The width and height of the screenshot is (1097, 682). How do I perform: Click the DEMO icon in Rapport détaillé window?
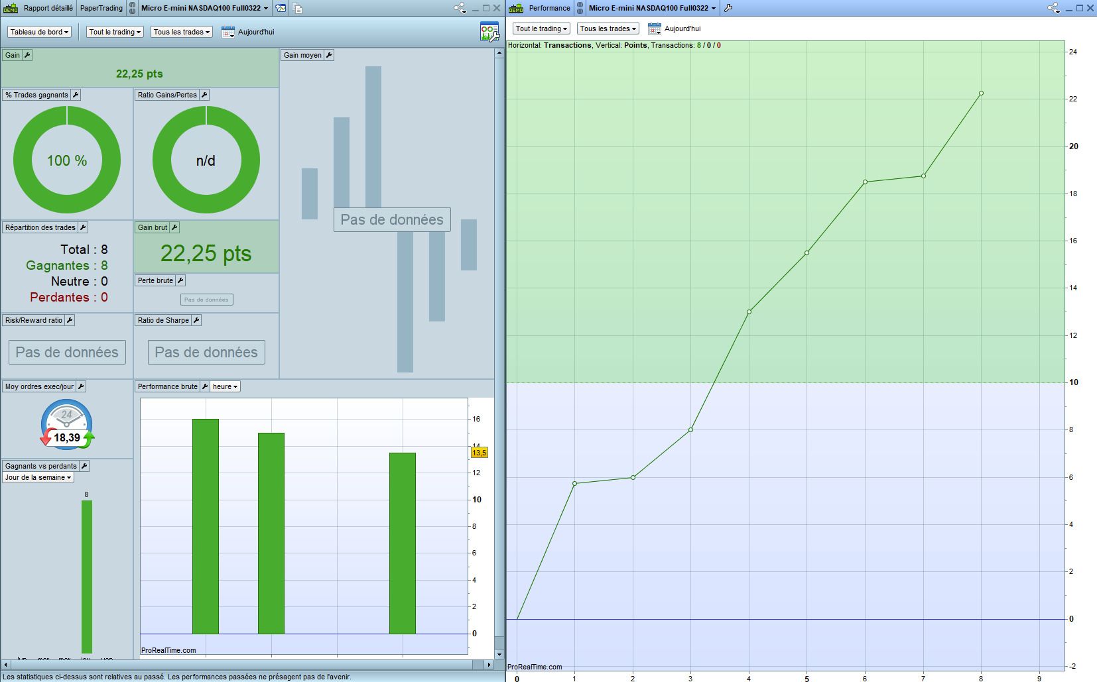click(11, 8)
